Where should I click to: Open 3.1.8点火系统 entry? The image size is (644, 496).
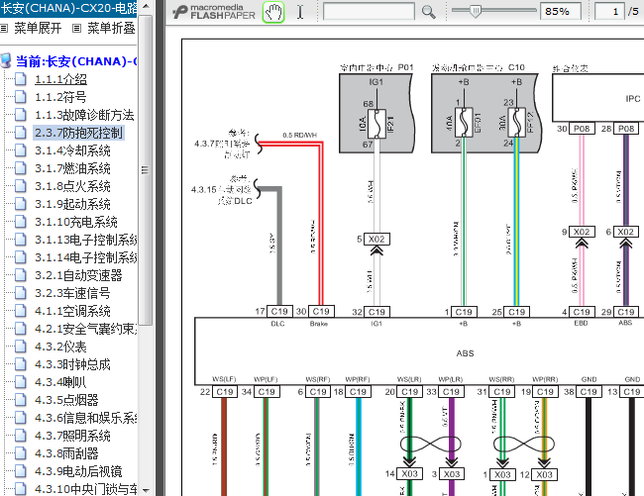click(72, 186)
